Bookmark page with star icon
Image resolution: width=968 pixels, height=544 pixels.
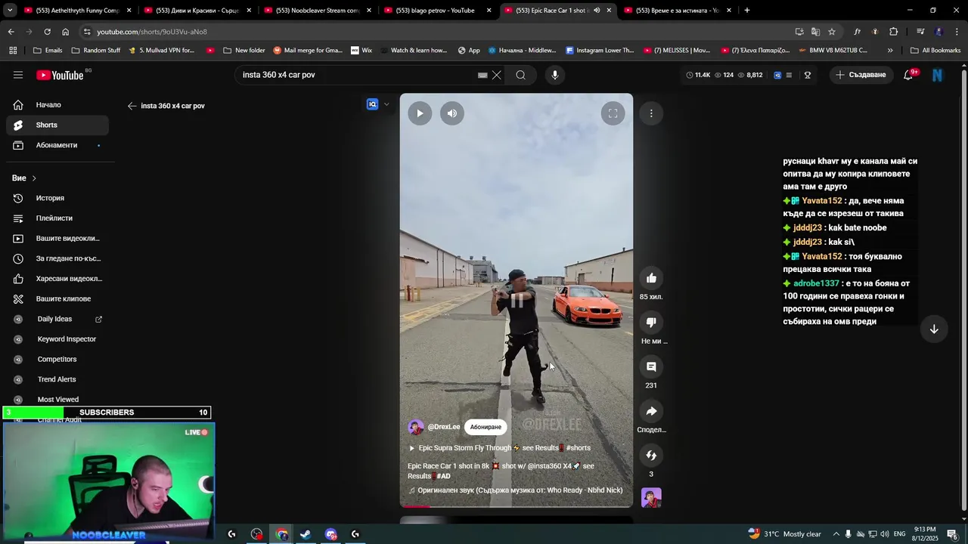(832, 32)
